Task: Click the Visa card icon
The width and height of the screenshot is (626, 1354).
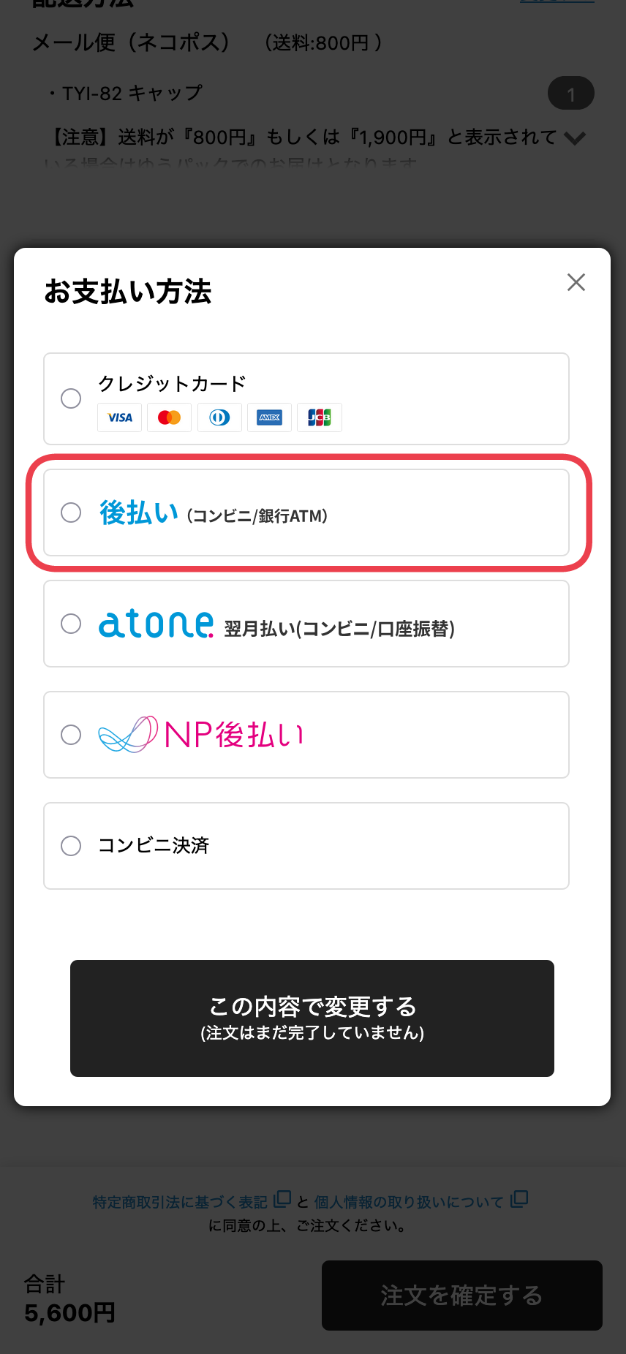Action: tap(120, 417)
